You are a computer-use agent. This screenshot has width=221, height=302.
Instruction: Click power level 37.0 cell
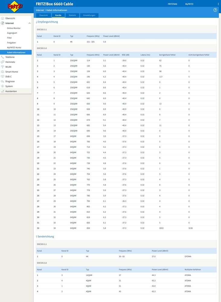(154, 257)
